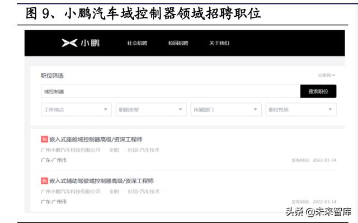358x223 pixels.
Task: Click company name under 辅助驾驶域控制器 job
Action: pyautogui.click(x=70, y=192)
